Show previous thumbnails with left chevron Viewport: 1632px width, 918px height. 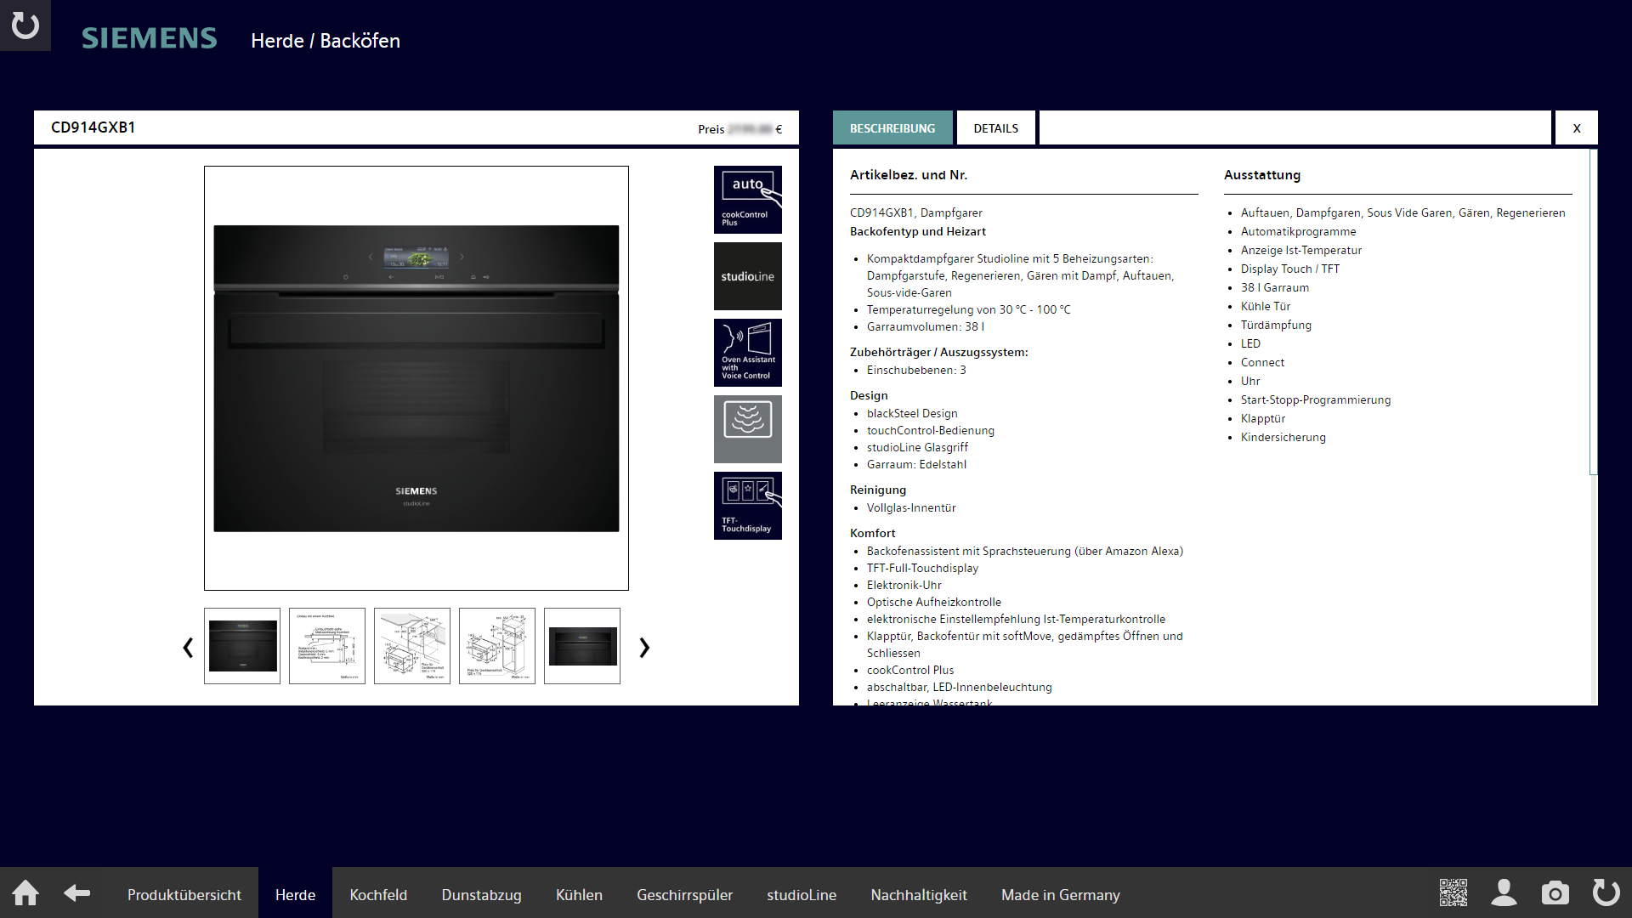188,648
